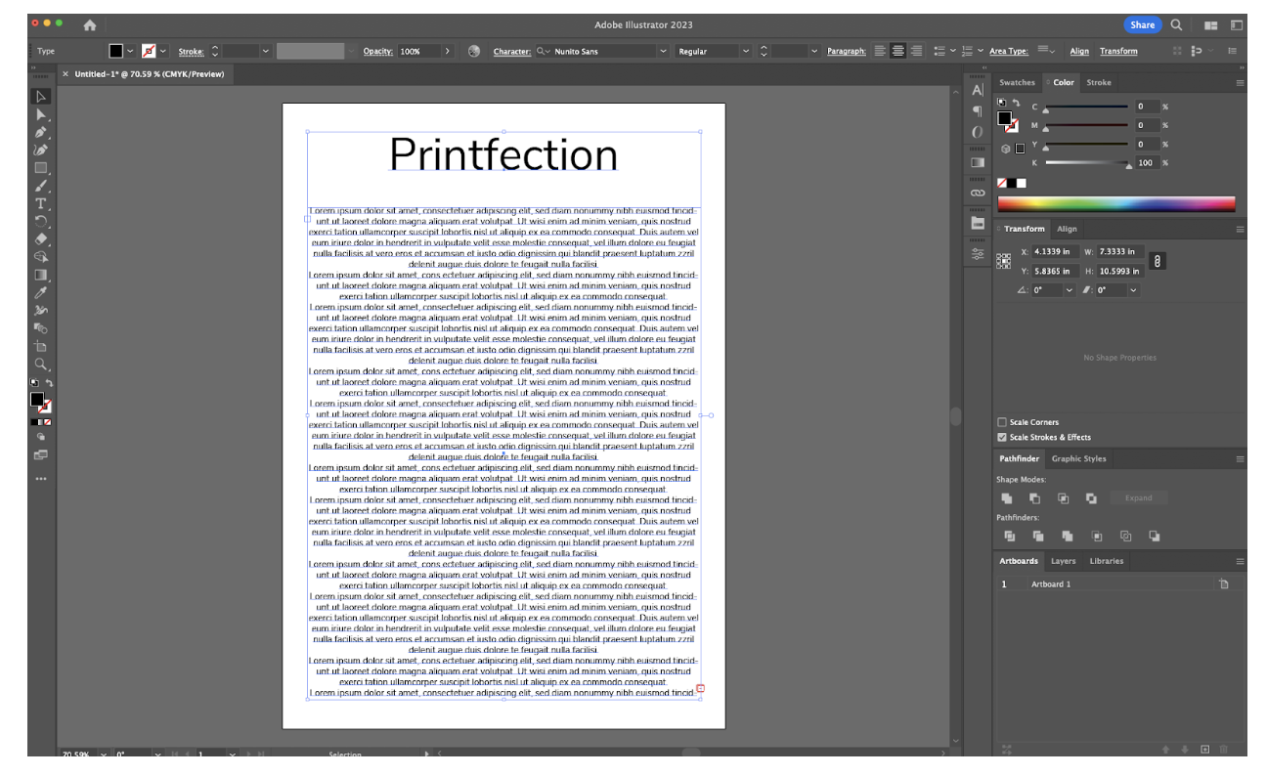
Task: Click the Transform link in the control bar
Action: pos(1118,51)
